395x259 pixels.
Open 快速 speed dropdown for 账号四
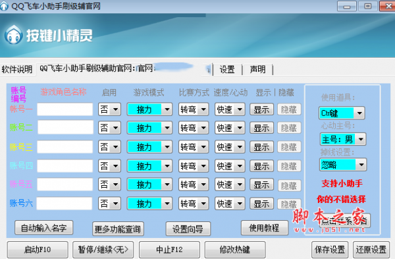point(230,166)
